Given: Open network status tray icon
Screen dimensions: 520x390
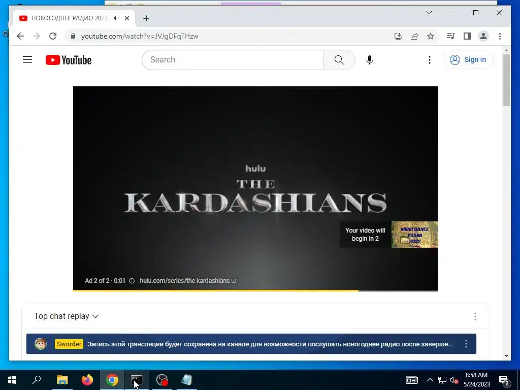Looking at the screenshot, I should point(442,380).
